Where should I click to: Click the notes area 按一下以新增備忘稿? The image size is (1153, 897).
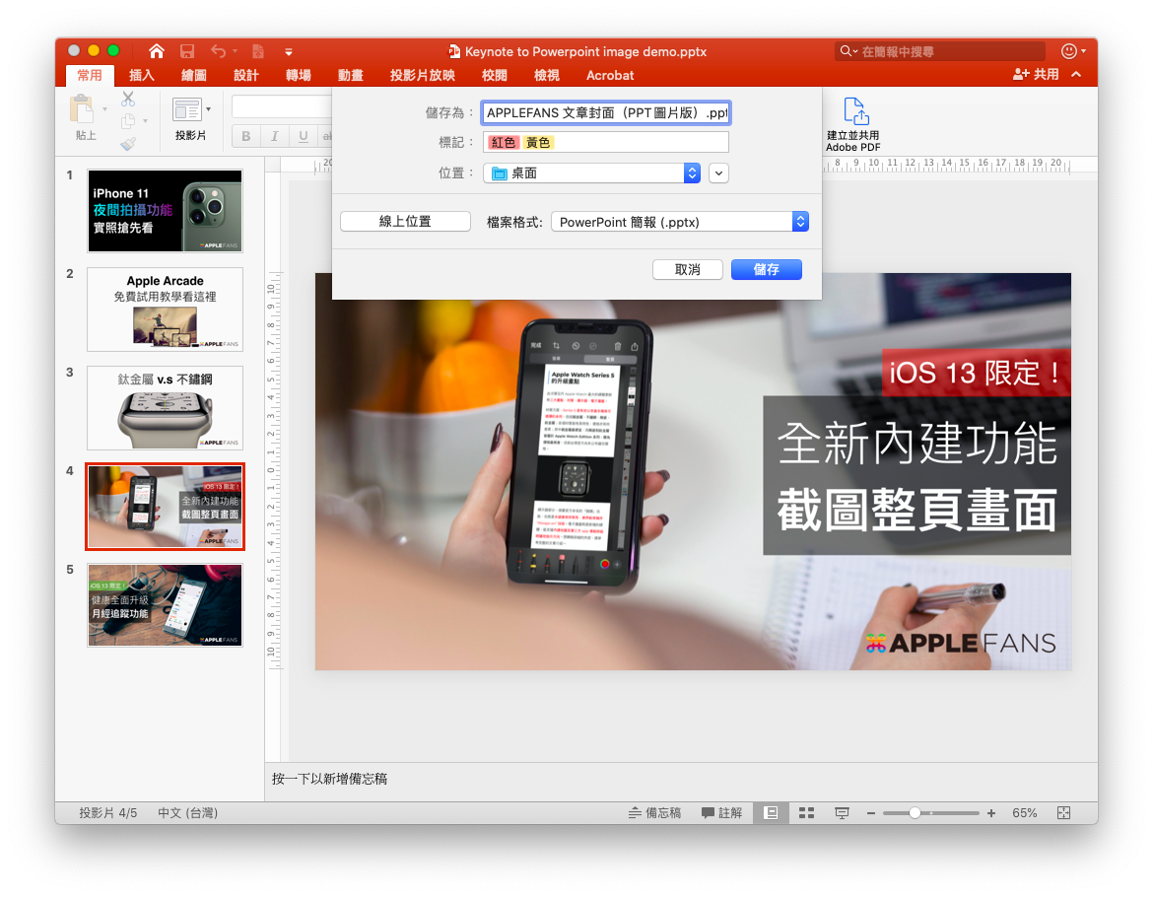coord(329,779)
